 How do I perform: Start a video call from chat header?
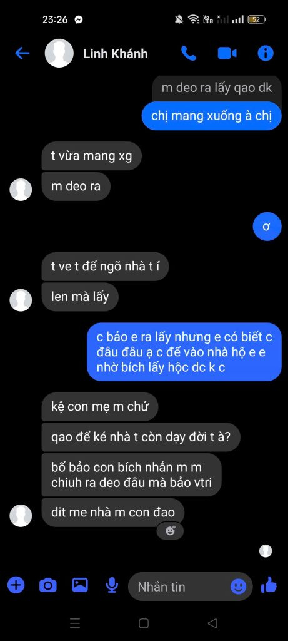coord(227,53)
